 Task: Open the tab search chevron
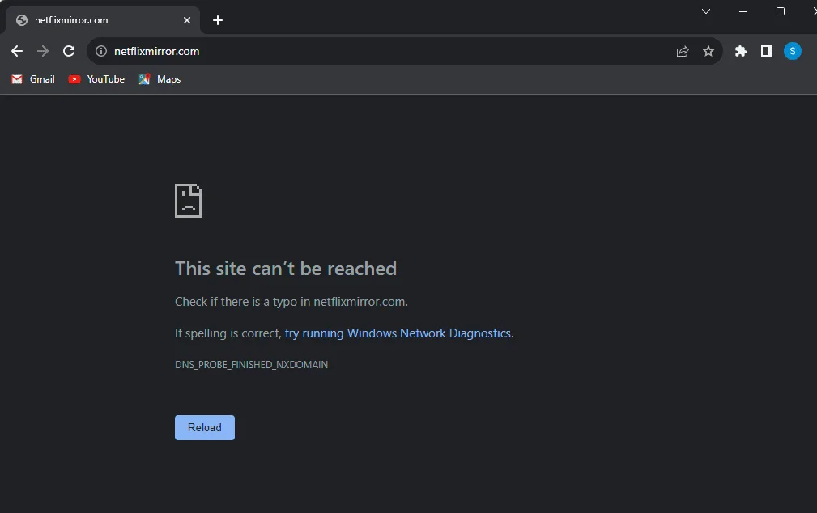[x=706, y=11]
